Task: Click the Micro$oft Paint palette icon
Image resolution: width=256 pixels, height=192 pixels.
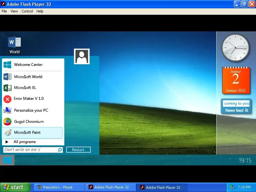Action: pyautogui.click(x=8, y=132)
